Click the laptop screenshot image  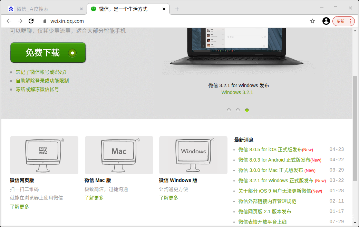pyautogui.click(x=237, y=47)
